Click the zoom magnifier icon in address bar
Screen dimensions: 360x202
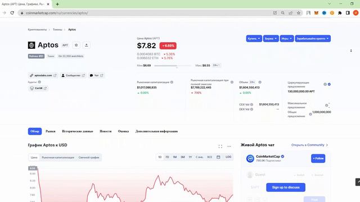pos(282,13)
